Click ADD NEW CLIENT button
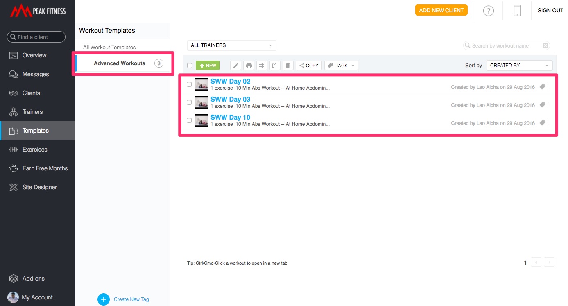 441,10
